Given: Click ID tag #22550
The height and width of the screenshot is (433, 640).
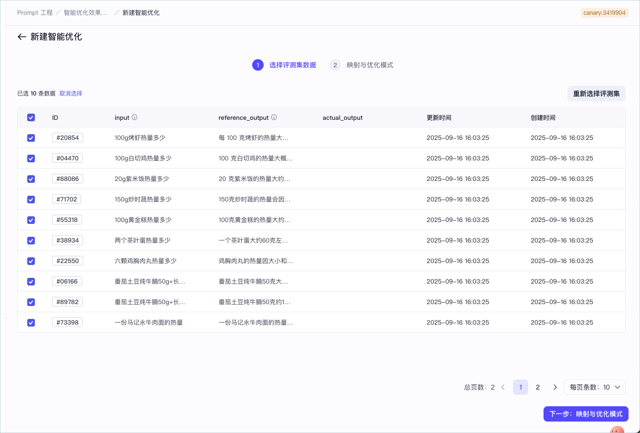Looking at the screenshot, I should (x=67, y=261).
